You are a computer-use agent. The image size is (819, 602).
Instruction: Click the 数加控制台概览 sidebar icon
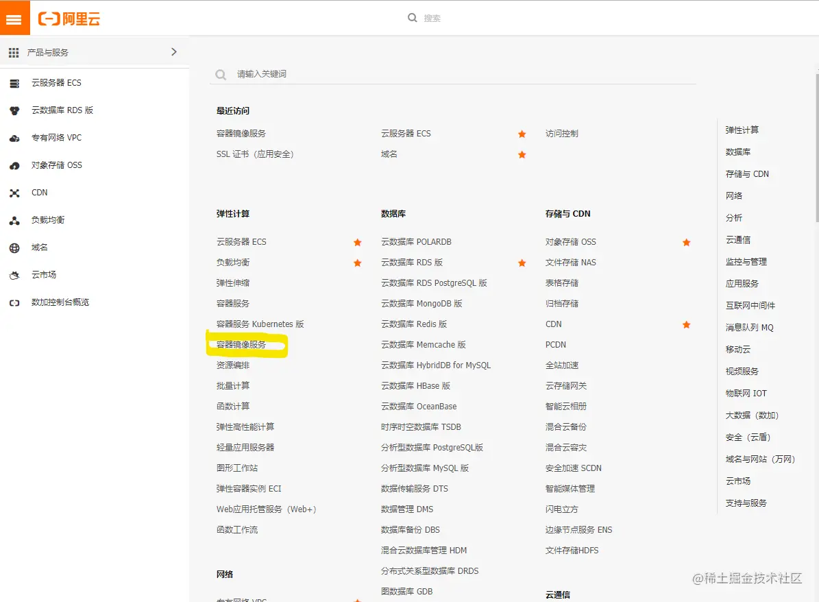click(14, 302)
